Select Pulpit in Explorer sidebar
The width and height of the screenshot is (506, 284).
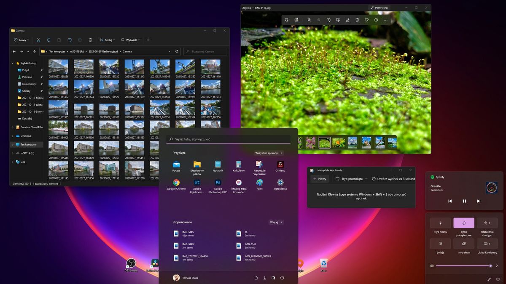(x=26, y=70)
